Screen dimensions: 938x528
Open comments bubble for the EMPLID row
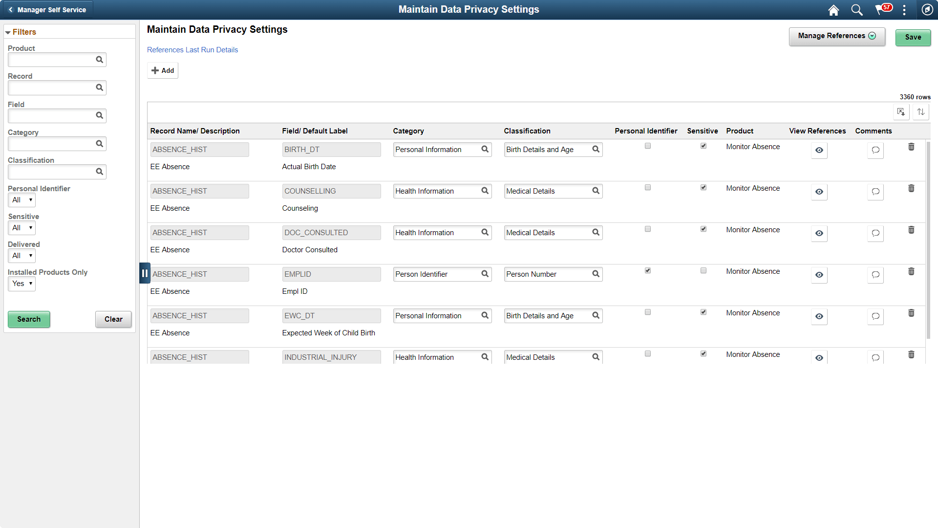click(x=875, y=275)
